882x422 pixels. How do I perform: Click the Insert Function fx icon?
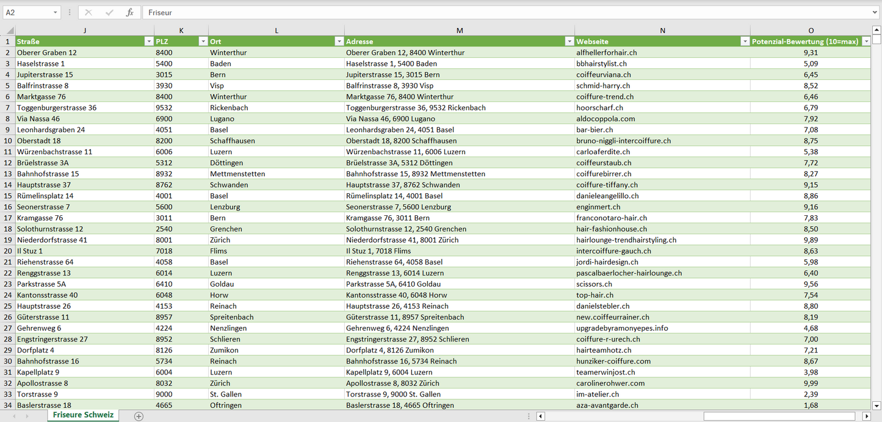pos(129,12)
